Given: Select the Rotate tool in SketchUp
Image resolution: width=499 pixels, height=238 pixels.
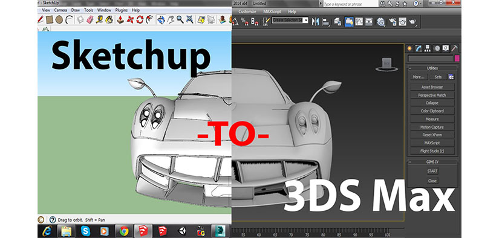Looking at the screenshot, I should point(140,20).
